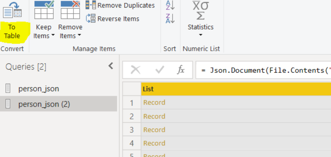Cancel the formula edit with X
The width and height of the screenshot is (331, 157).
[135, 70]
